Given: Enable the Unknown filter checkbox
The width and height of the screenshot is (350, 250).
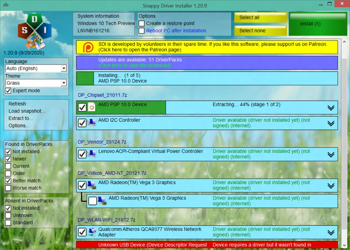Looking at the screenshot, I should point(8,215).
